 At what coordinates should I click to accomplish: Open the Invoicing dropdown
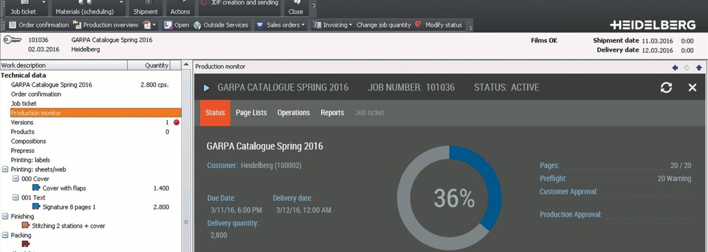350,25
